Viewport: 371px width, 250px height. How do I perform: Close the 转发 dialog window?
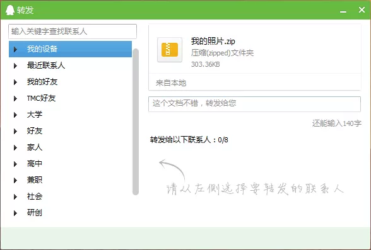[x=362, y=10]
